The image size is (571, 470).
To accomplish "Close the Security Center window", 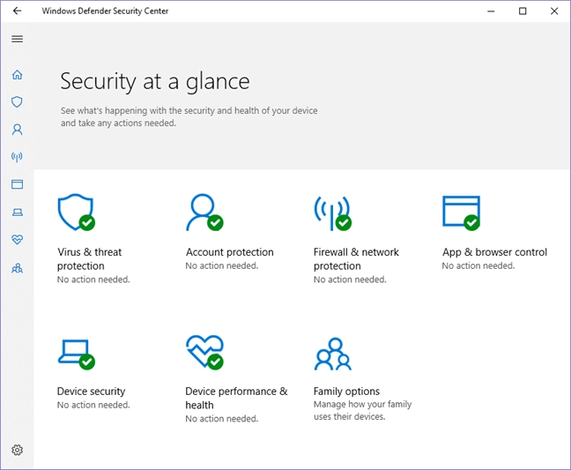I will pyautogui.click(x=554, y=11).
